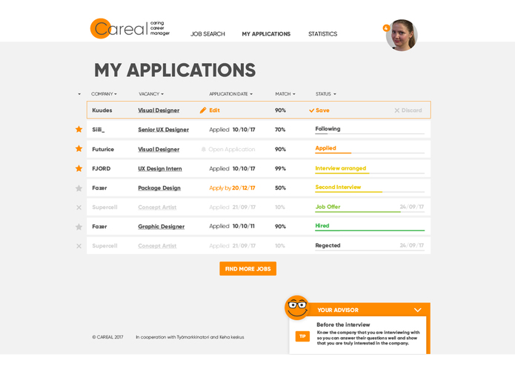The image size is (515, 366).
Task: Click the Kuudes company name
Action: coord(102,110)
